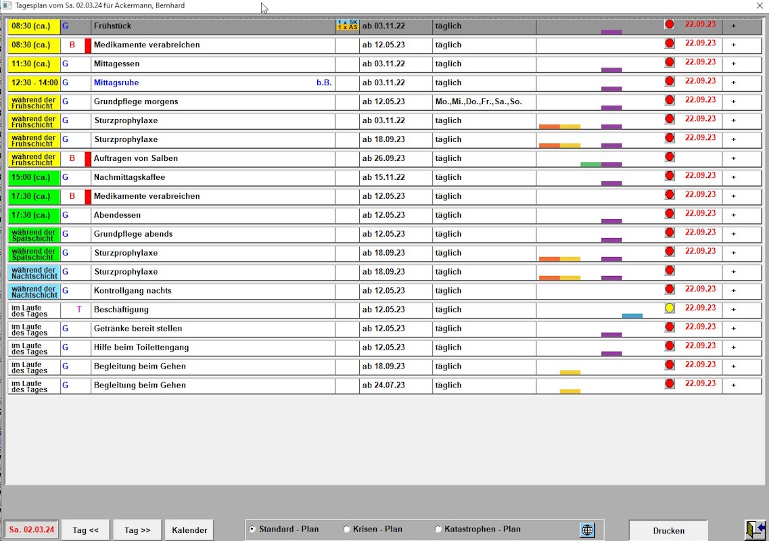Open the globe icon in the bottom bar
Viewport: 769px width, 541px height.
[587, 530]
